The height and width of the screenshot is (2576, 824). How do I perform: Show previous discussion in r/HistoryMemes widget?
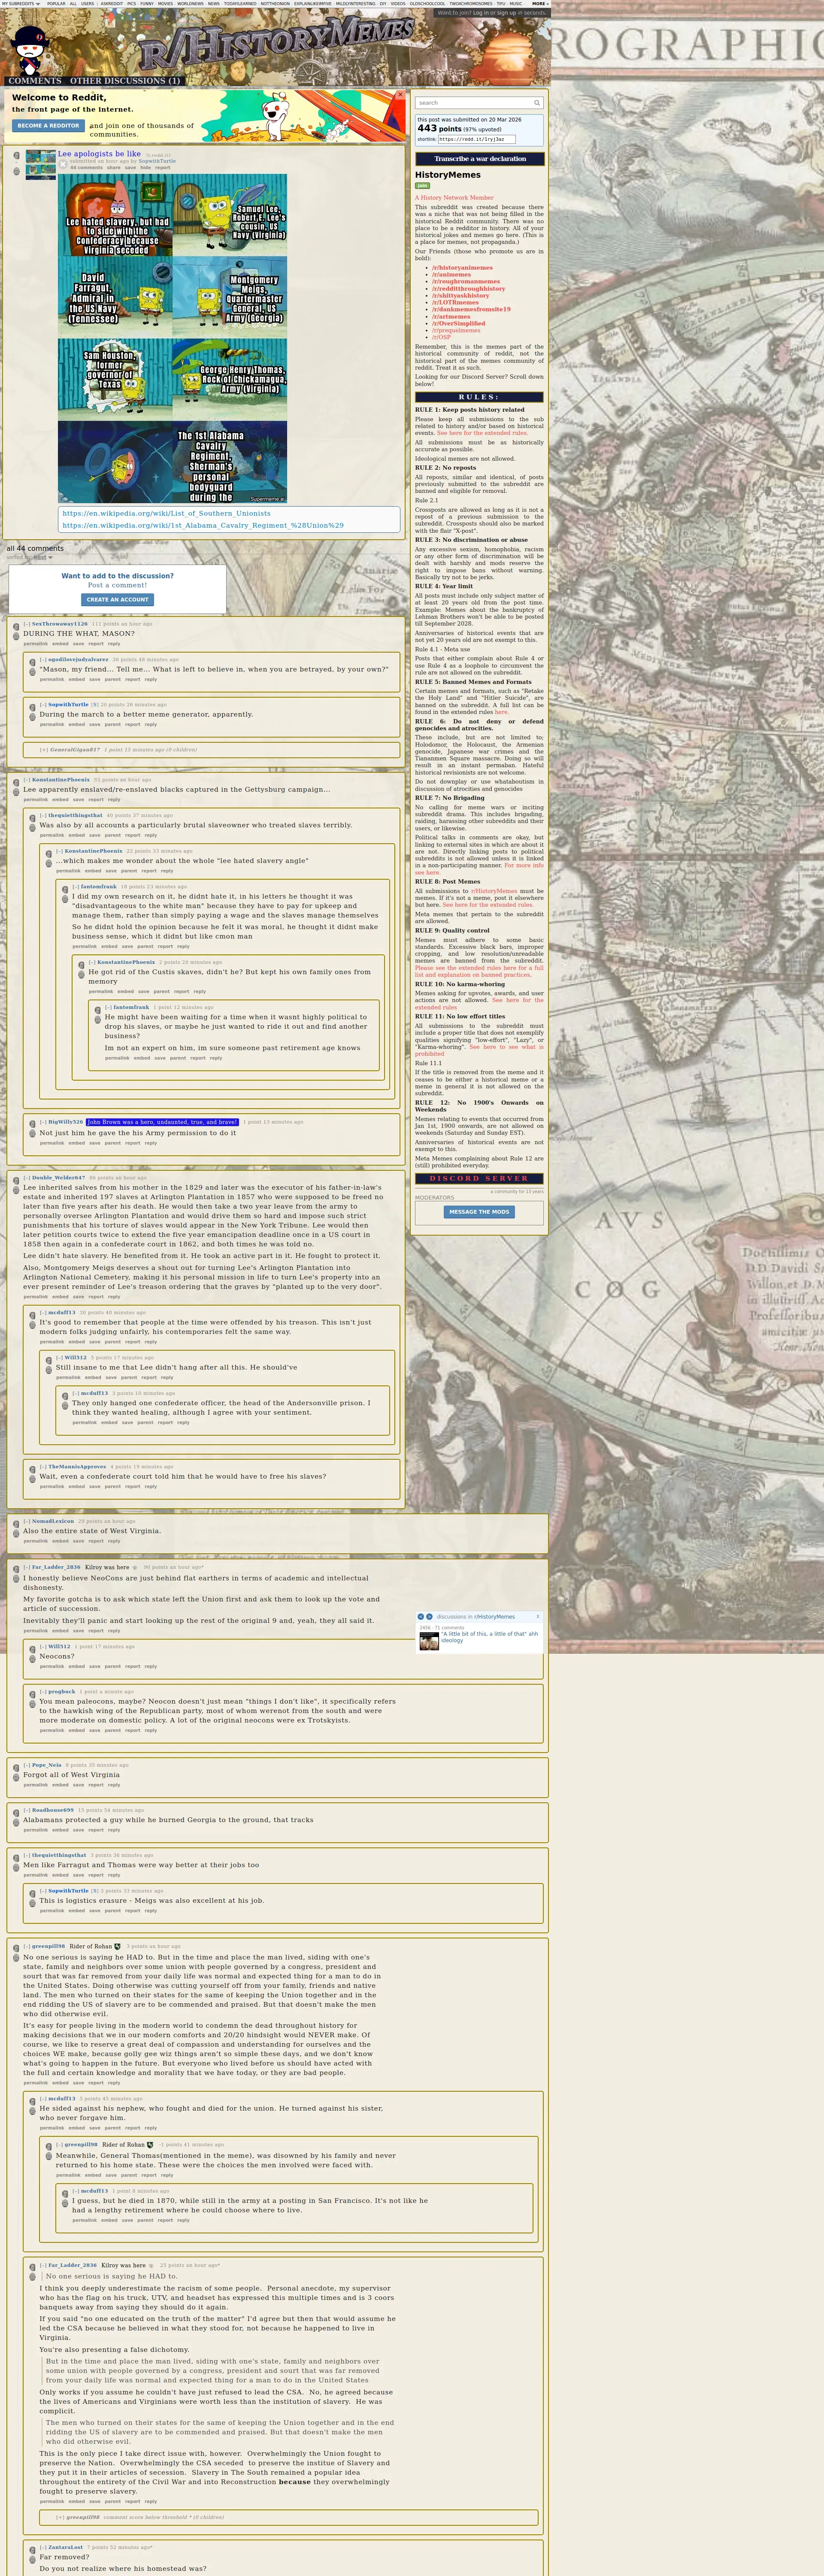coord(421,1617)
